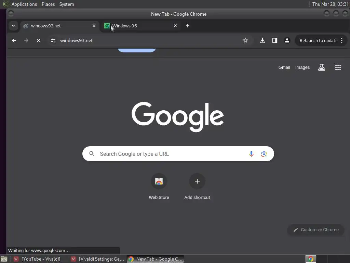Add shortcut plus tile
This screenshot has height=263, width=350.
click(197, 187)
